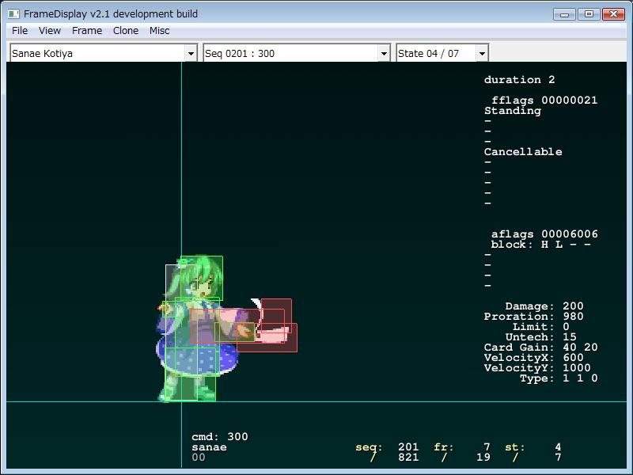This screenshot has width=633, height=475.
Task: Click the Seq 0201 : 300 text field
Action: pos(290,54)
